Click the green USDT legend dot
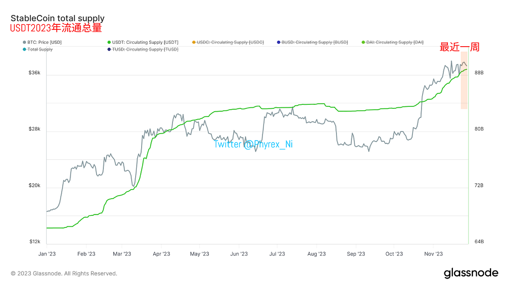The height and width of the screenshot is (286, 509). [109, 43]
